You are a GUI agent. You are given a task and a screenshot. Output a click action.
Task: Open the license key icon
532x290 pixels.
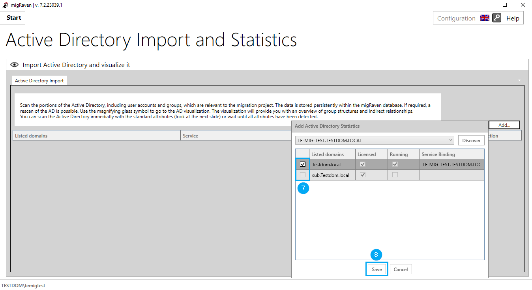496,18
